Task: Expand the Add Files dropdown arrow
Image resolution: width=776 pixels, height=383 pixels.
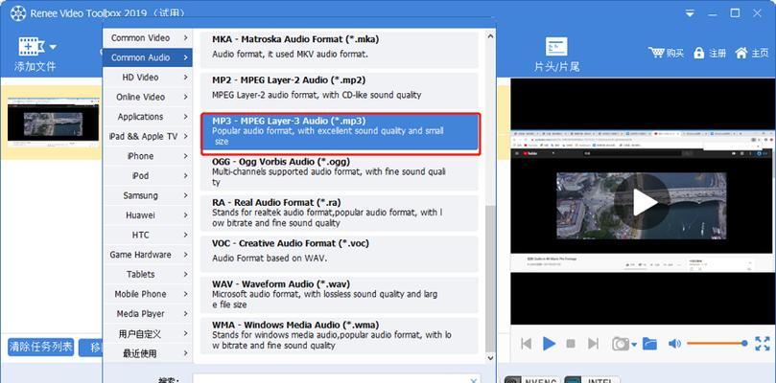Action: 53,48
